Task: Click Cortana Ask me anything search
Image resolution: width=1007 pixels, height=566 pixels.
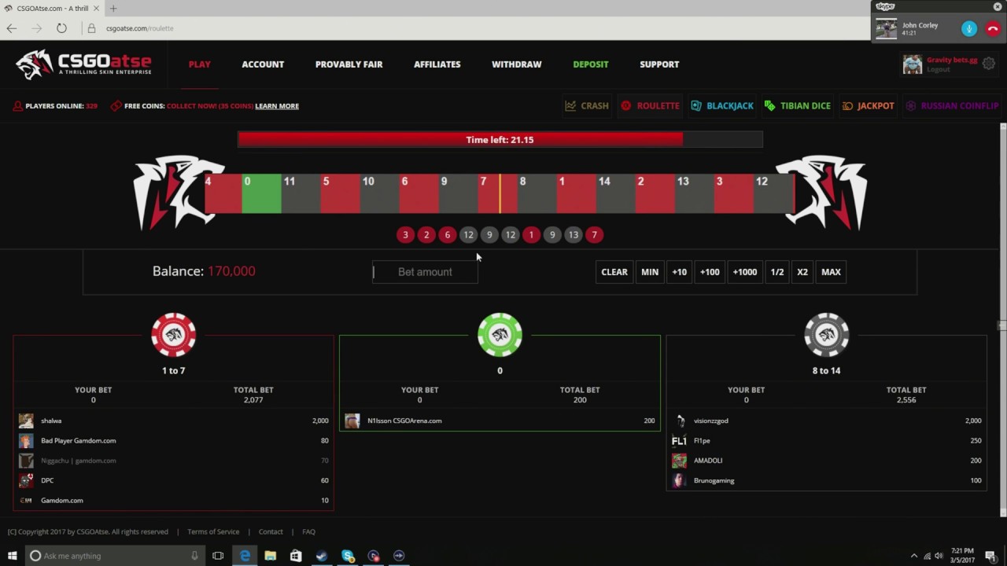Action: pyautogui.click(x=115, y=556)
